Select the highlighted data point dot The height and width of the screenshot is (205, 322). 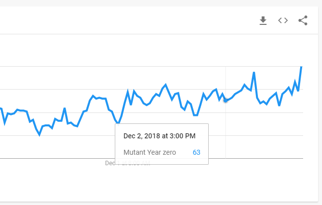click(x=226, y=101)
